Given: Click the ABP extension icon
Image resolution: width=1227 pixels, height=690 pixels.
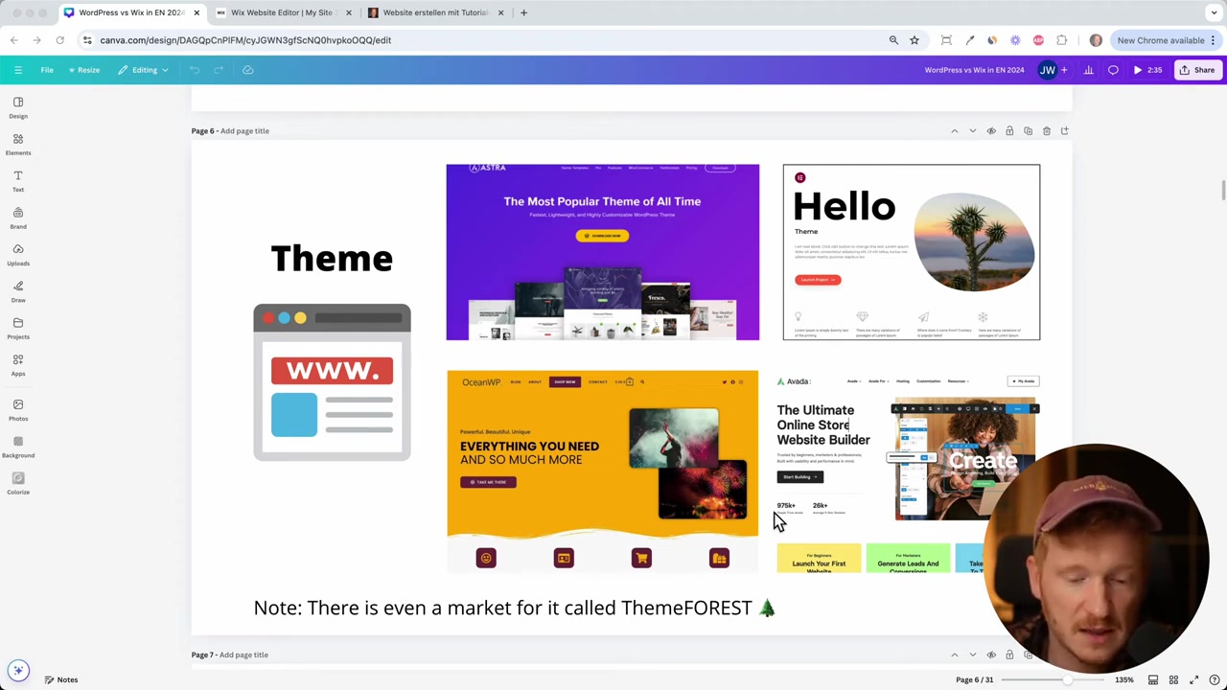Looking at the screenshot, I should click(1039, 40).
